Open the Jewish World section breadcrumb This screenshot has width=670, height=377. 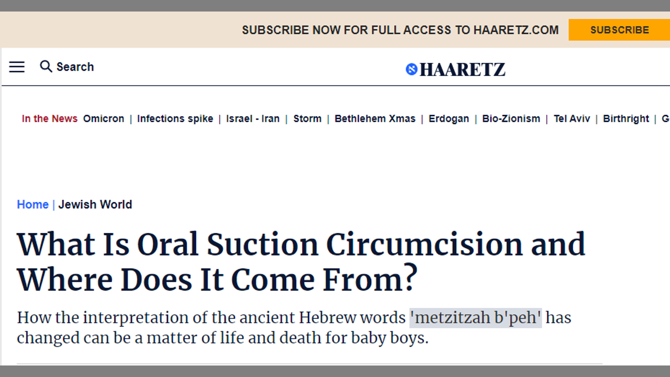click(x=95, y=205)
